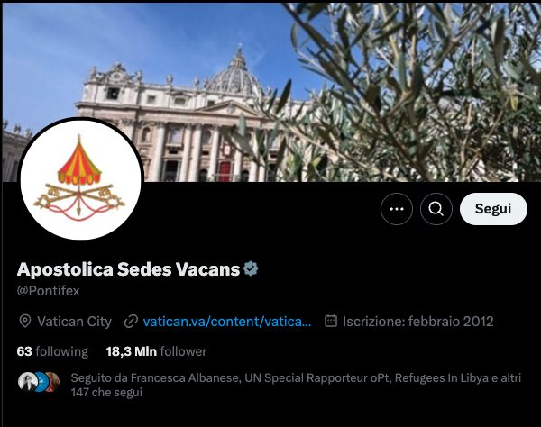
Task: Click the blue verified badge icon
Action: [x=251, y=268]
